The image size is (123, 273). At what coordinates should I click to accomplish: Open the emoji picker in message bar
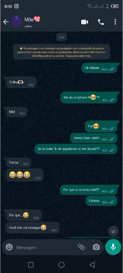(9, 247)
